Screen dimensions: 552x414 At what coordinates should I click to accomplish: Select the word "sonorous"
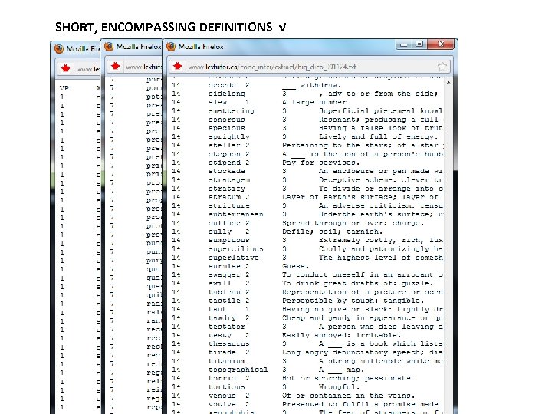pyautogui.click(x=226, y=120)
